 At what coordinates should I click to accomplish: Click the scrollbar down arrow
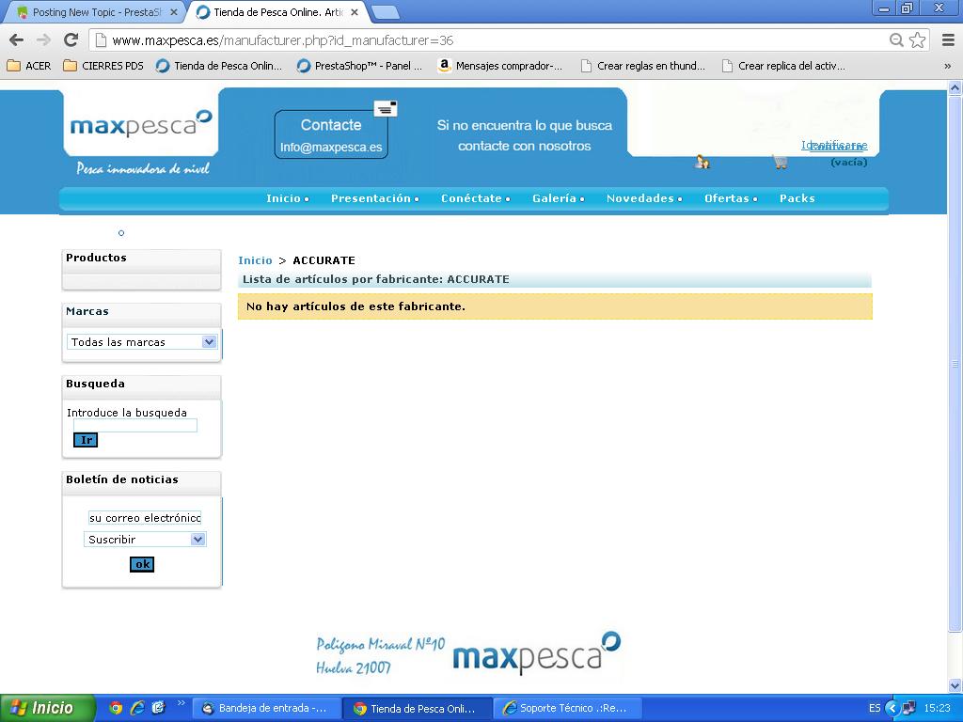[x=955, y=685]
